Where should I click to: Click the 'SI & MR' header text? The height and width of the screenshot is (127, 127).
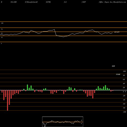click(x=13, y=2)
